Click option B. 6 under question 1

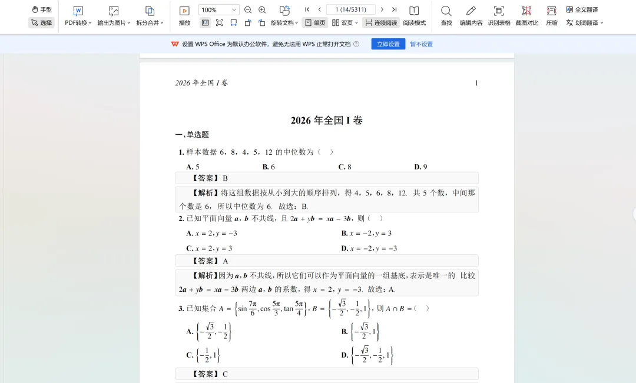269,166
